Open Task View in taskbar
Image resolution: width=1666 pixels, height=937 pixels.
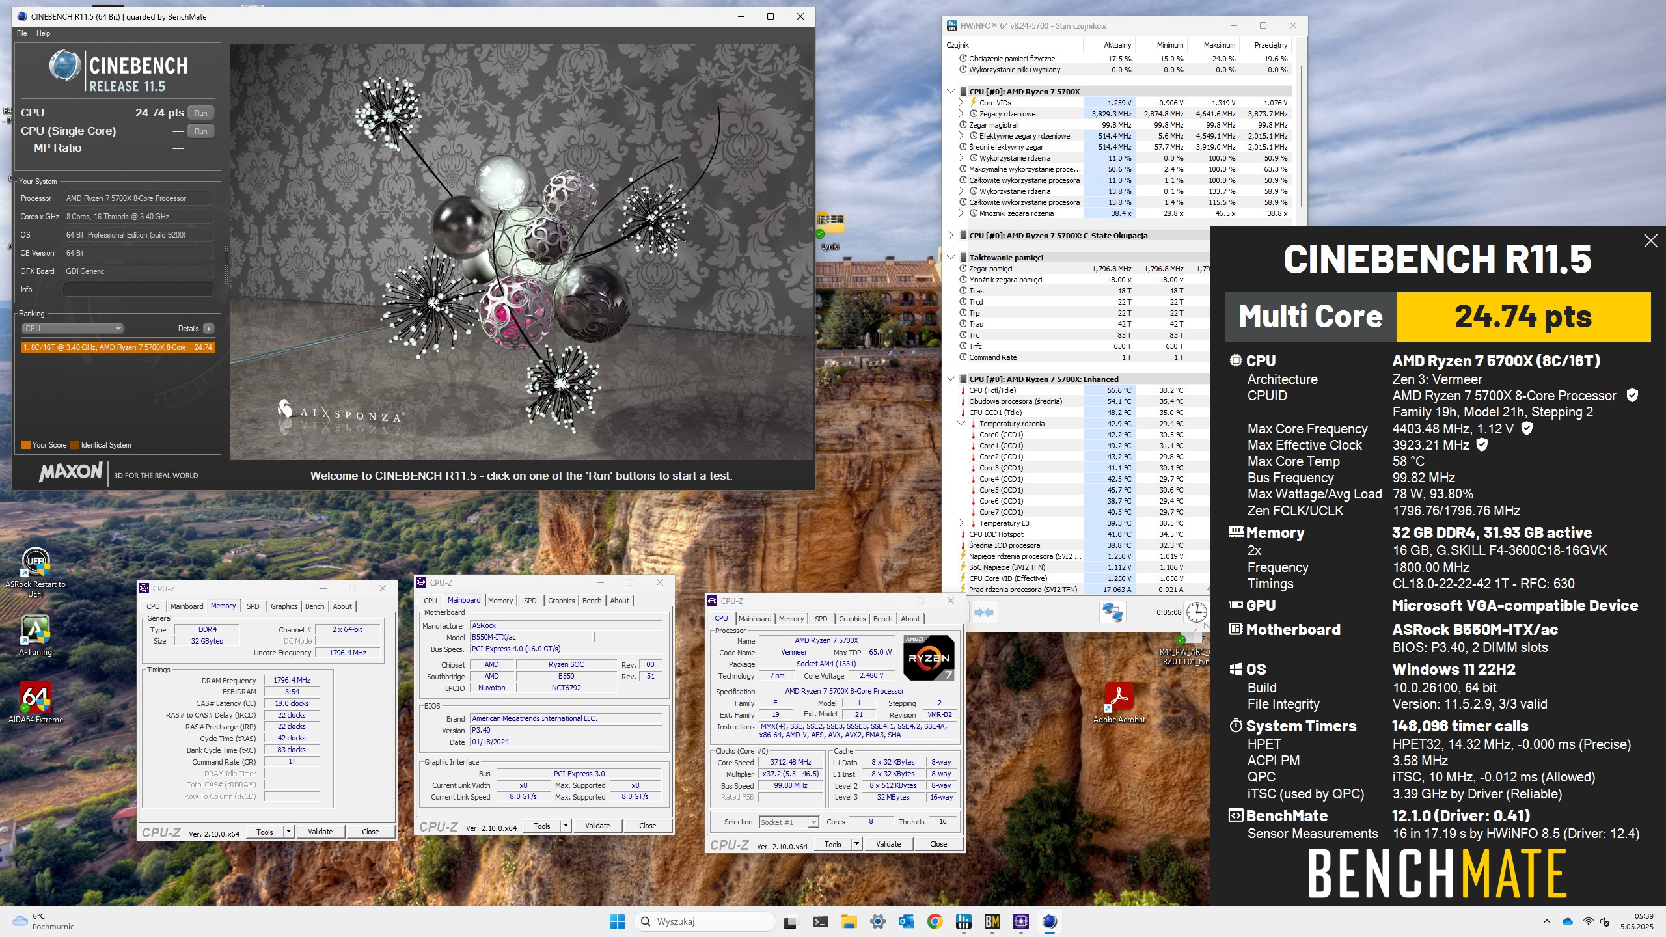click(x=790, y=921)
